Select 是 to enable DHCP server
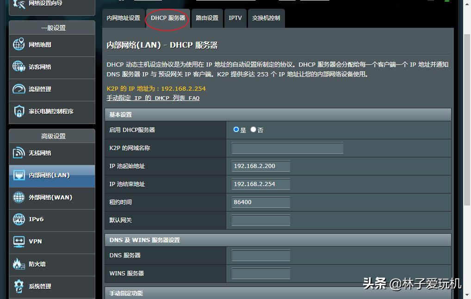This screenshot has height=299, width=471. (x=236, y=130)
